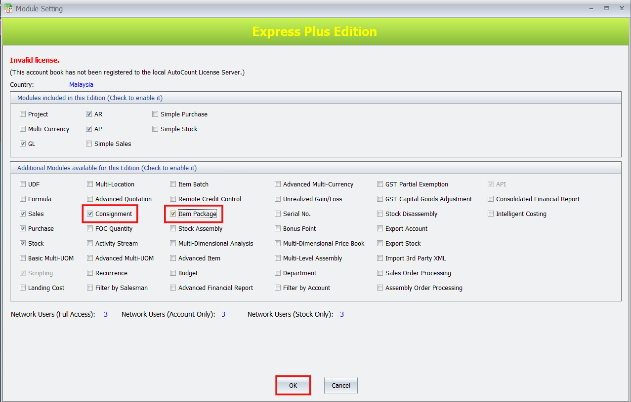
Task: Enable Simple Stock module
Action: (x=155, y=129)
